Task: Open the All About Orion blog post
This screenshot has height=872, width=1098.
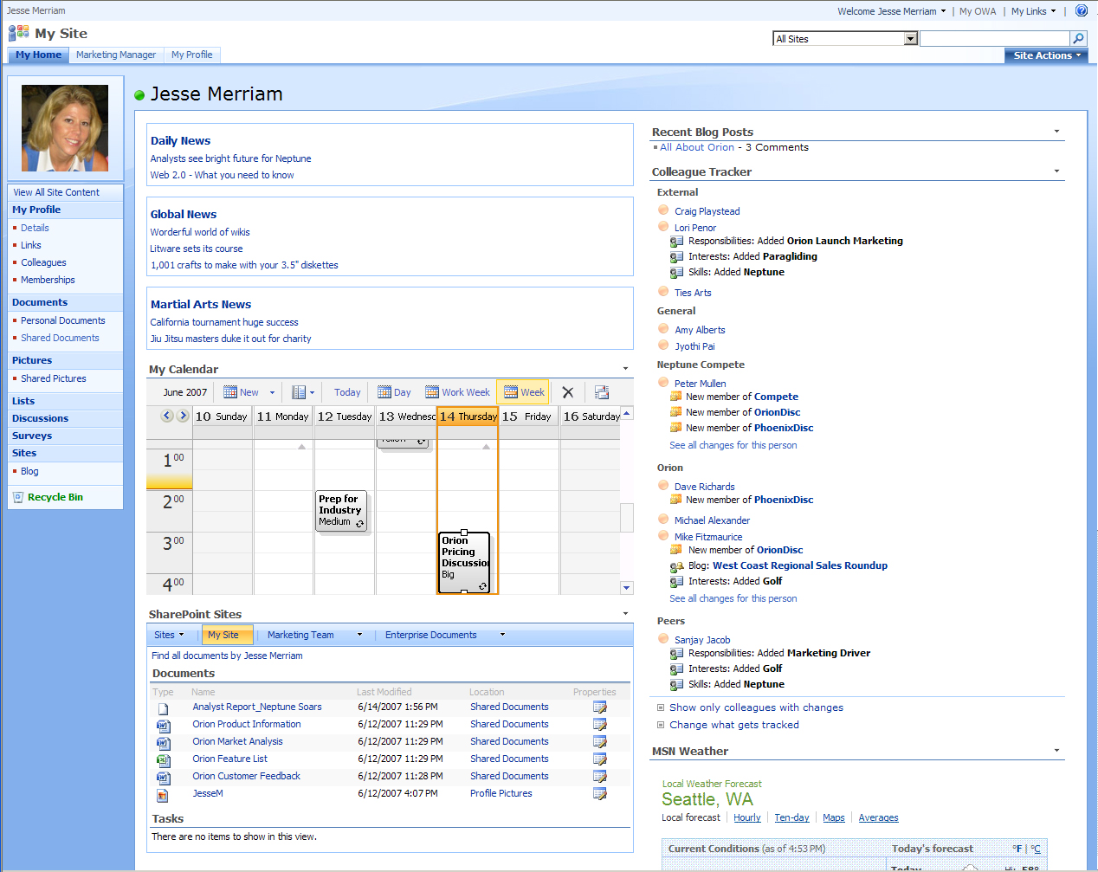Action: point(697,147)
